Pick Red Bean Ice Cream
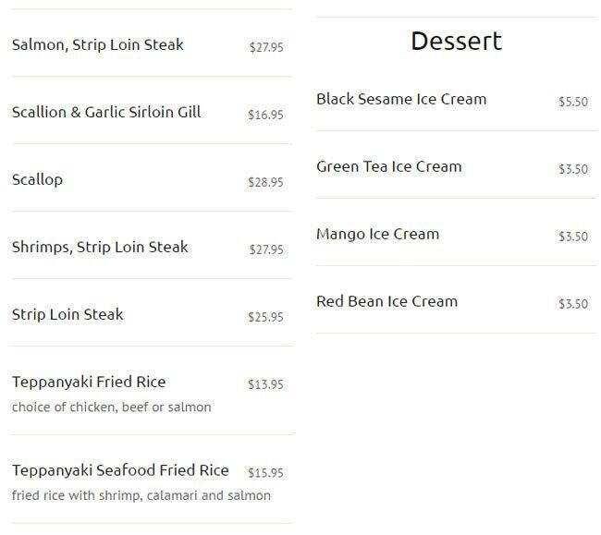Screen dimensions: 601x535 coord(387,301)
